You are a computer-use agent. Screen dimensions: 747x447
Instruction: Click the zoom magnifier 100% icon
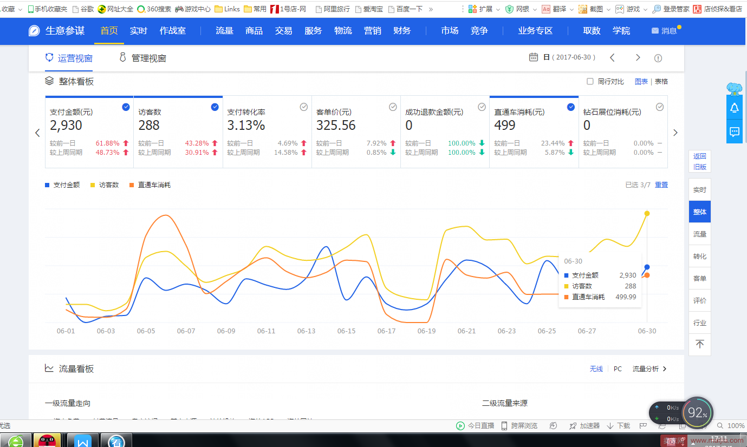pos(721,426)
